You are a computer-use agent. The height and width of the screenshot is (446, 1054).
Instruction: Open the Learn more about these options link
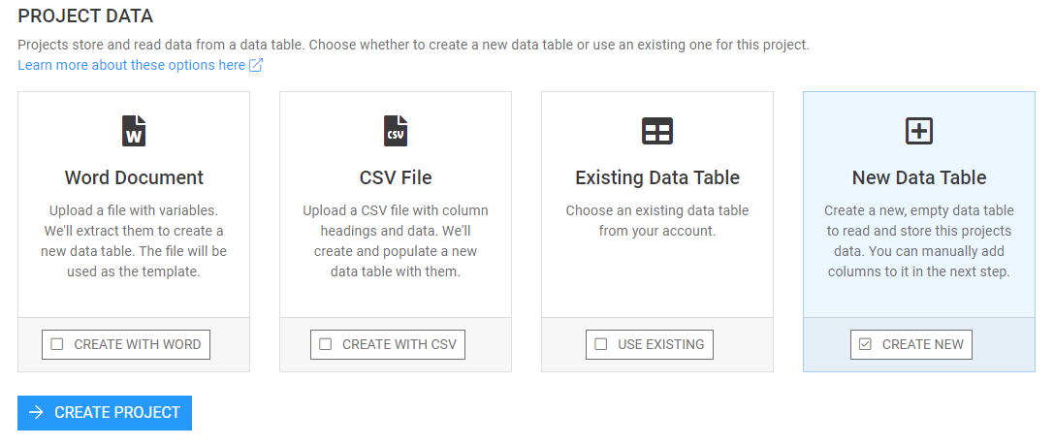pos(131,65)
